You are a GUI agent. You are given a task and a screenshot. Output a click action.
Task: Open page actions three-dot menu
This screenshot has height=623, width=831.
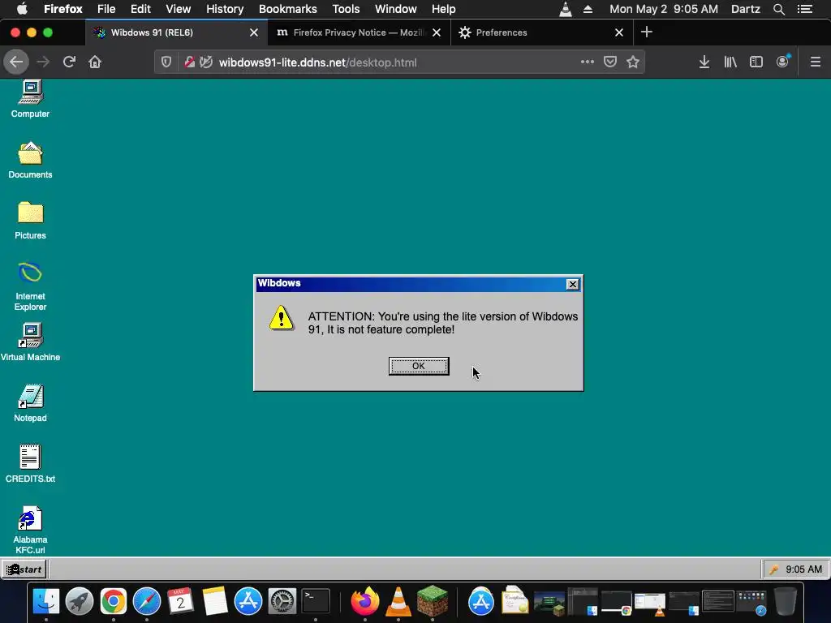(x=588, y=62)
